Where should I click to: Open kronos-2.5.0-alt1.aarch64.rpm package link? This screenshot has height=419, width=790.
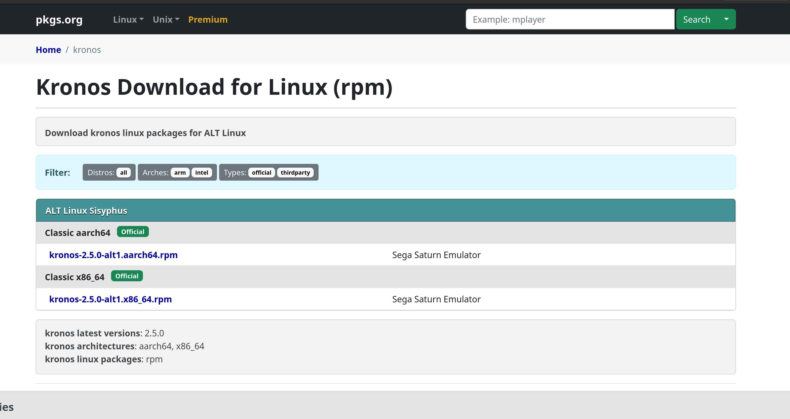[113, 255]
